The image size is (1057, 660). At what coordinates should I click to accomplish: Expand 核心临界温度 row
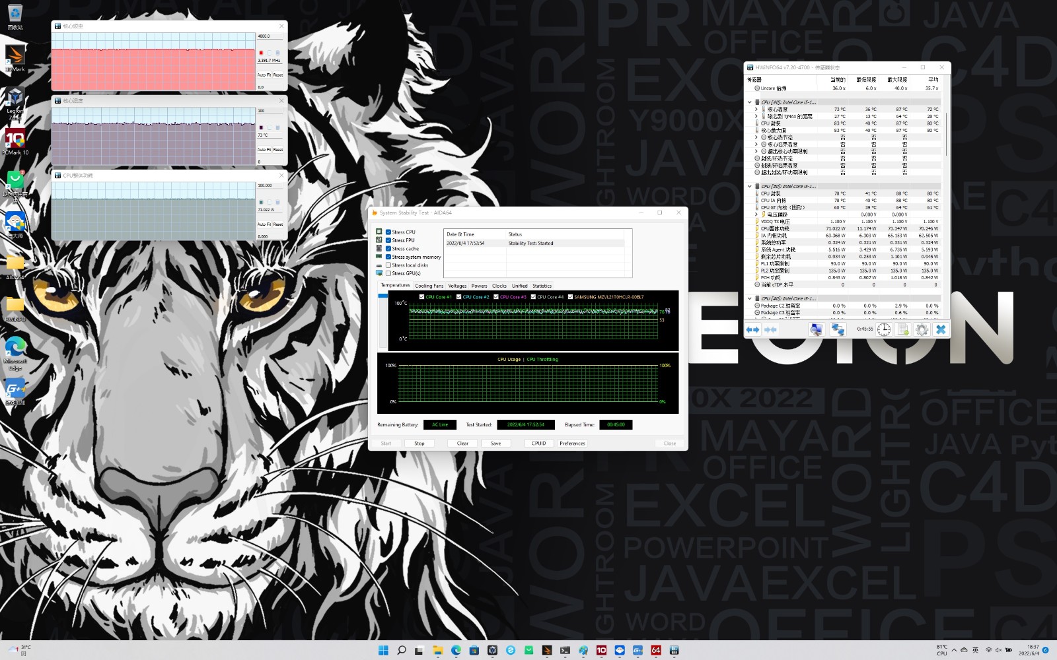click(x=756, y=144)
